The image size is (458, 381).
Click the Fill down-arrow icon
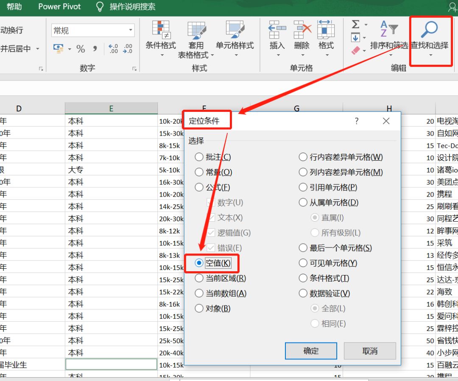click(355, 37)
